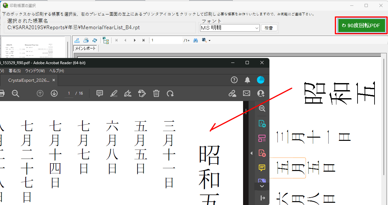
Task: Go to next page in report preview
Action: (135, 40)
